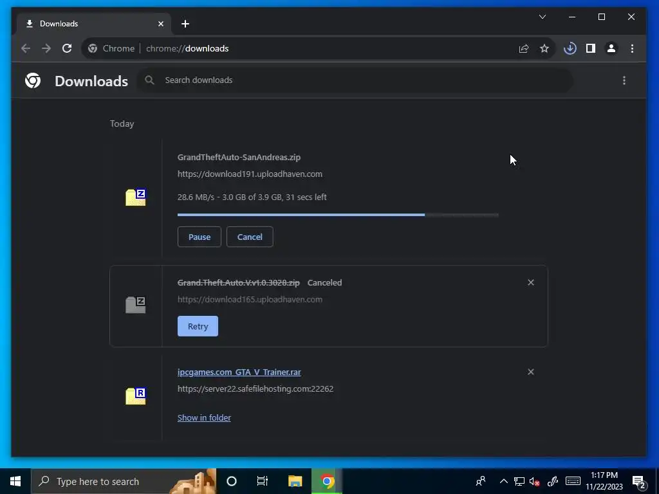Open the touch keyboard tray icon

573,481
